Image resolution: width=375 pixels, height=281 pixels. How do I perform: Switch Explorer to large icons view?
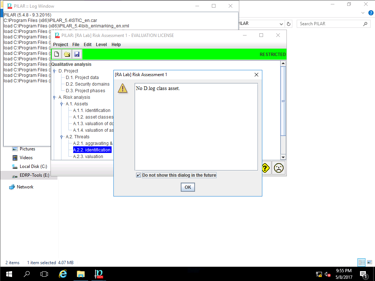370,262
